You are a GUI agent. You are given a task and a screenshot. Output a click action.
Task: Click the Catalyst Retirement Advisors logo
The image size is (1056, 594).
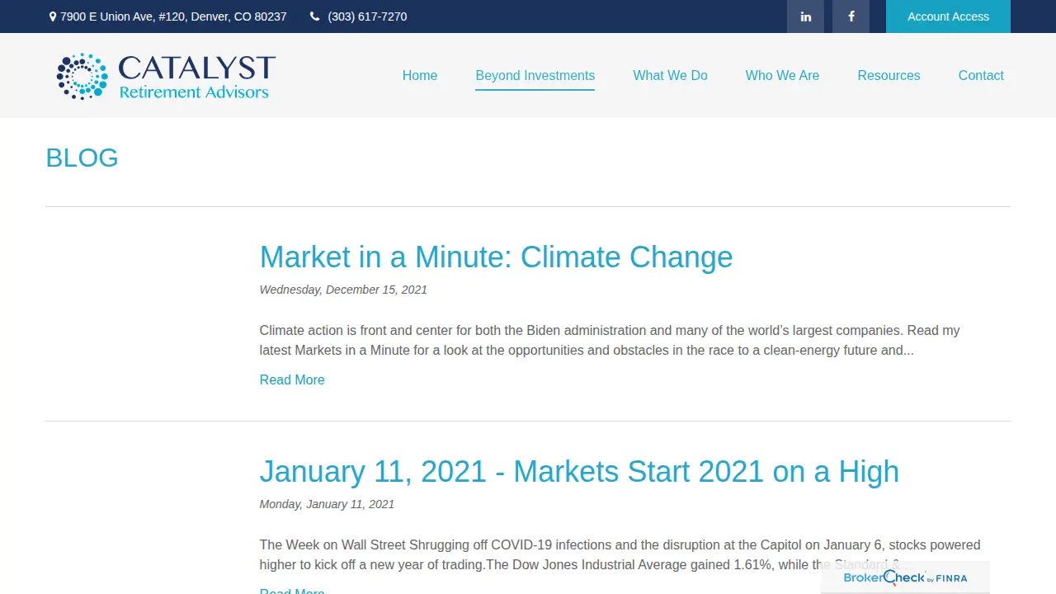tap(165, 76)
